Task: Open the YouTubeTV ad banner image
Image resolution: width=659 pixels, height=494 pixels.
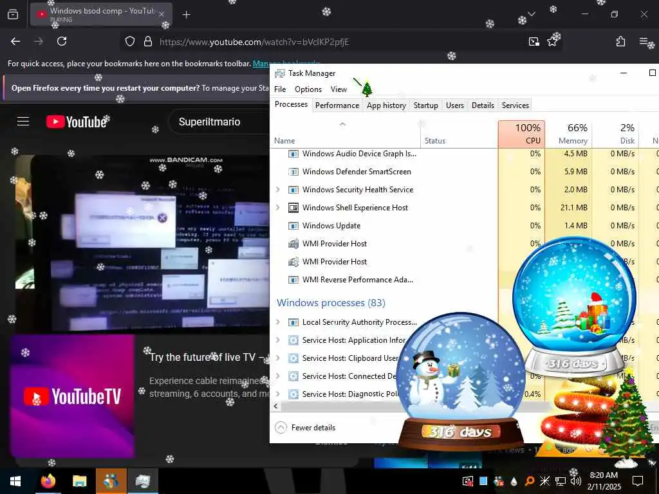Action: [72, 396]
